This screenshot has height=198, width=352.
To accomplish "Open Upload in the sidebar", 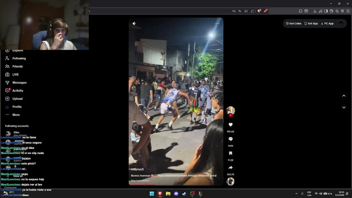I will [14, 99].
